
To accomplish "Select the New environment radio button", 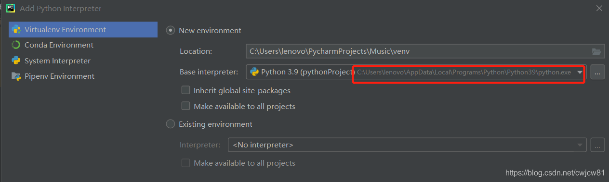I will (170, 30).
